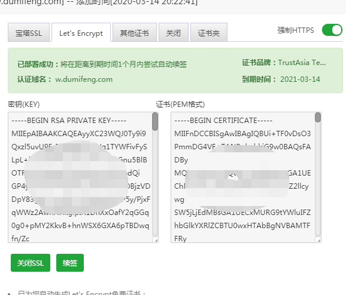Click the 到期时间 label
Viewport: 346px width, 295px height.
259,79
